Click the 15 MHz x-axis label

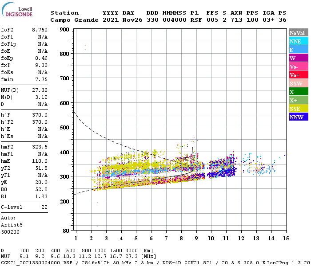coord(286,239)
